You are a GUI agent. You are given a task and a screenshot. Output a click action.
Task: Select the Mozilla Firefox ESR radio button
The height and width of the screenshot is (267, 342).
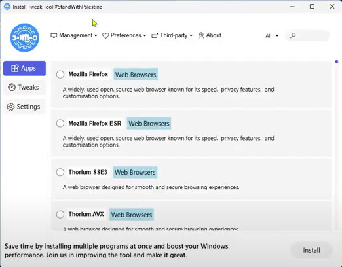(x=60, y=123)
